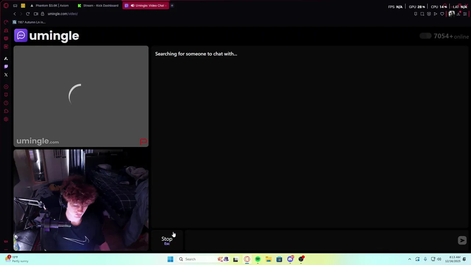Open the 1167 Autumn Ln bookmark
The width and height of the screenshot is (471, 265).
[29, 22]
